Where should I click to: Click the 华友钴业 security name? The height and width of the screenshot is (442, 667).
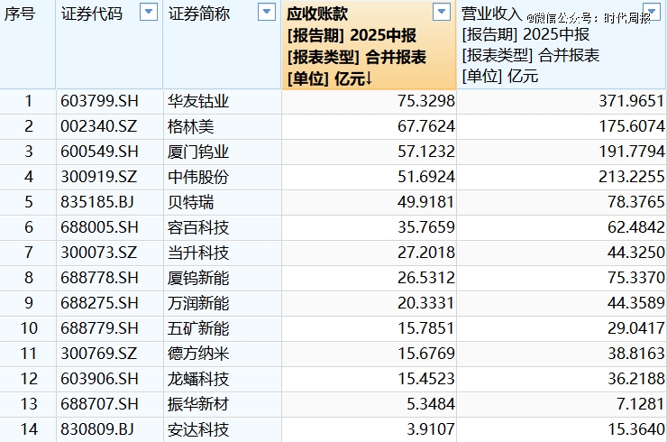point(198,101)
